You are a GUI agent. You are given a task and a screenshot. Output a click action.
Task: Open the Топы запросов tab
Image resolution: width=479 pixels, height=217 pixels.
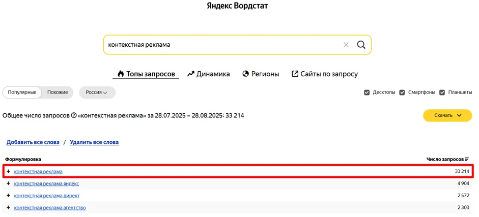click(x=146, y=74)
